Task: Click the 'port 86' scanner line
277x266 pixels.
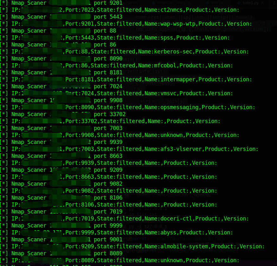Action: tap(58, 45)
